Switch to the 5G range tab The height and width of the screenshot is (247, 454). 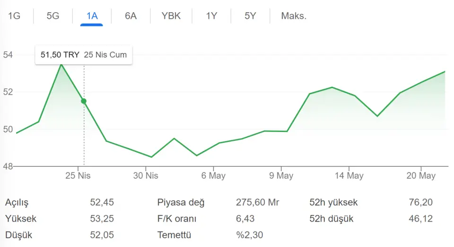[x=52, y=16]
